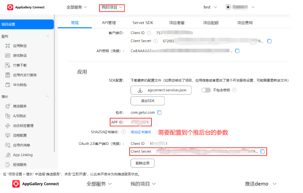
Task: Click the OAuth Client ID value
Action: [x=158, y=144]
